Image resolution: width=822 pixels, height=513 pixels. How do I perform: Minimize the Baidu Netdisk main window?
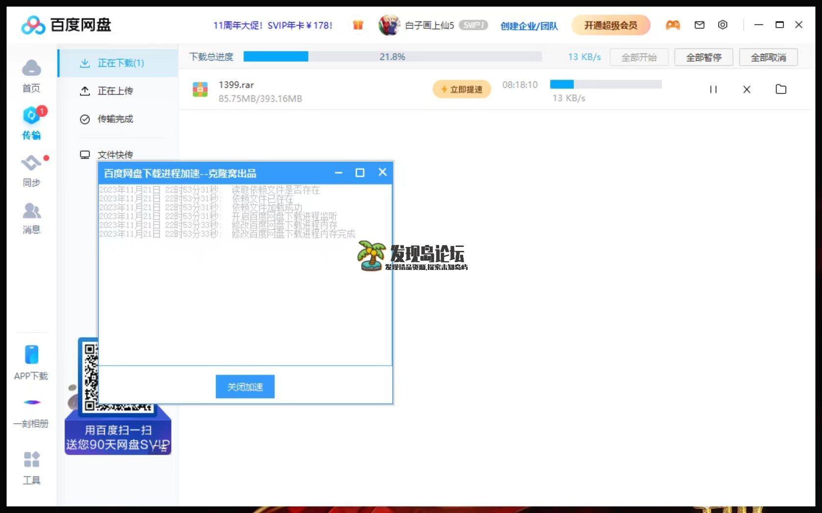[759, 24]
